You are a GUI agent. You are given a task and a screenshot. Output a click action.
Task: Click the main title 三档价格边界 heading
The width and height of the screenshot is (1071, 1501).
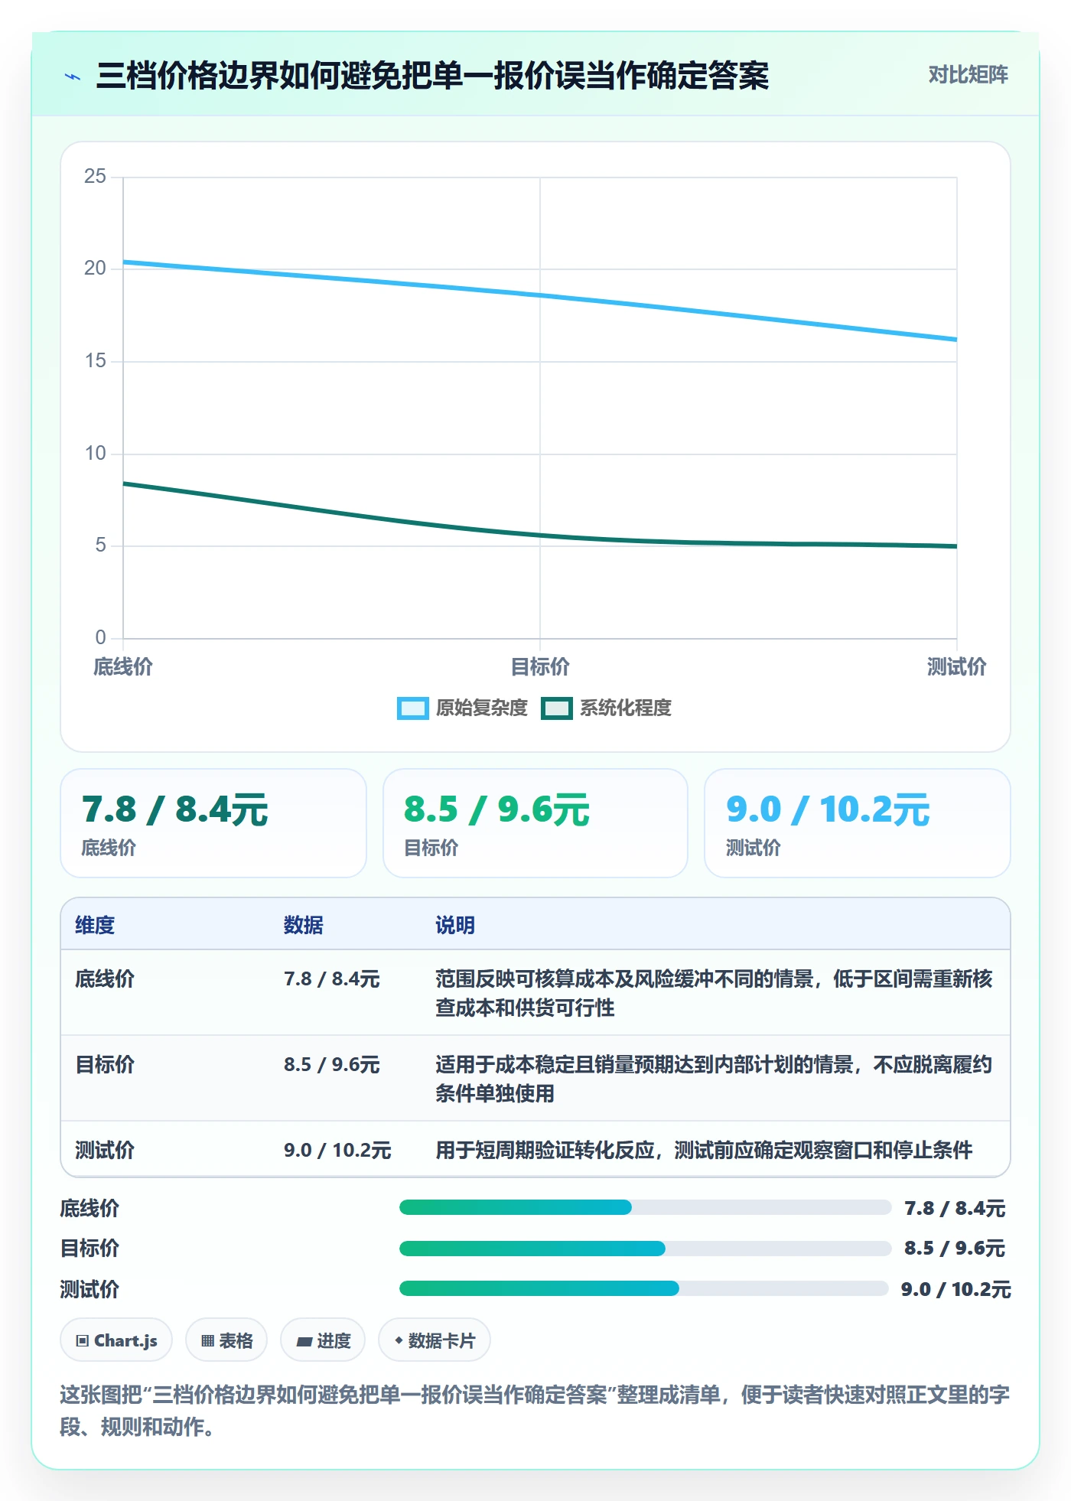click(x=433, y=76)
